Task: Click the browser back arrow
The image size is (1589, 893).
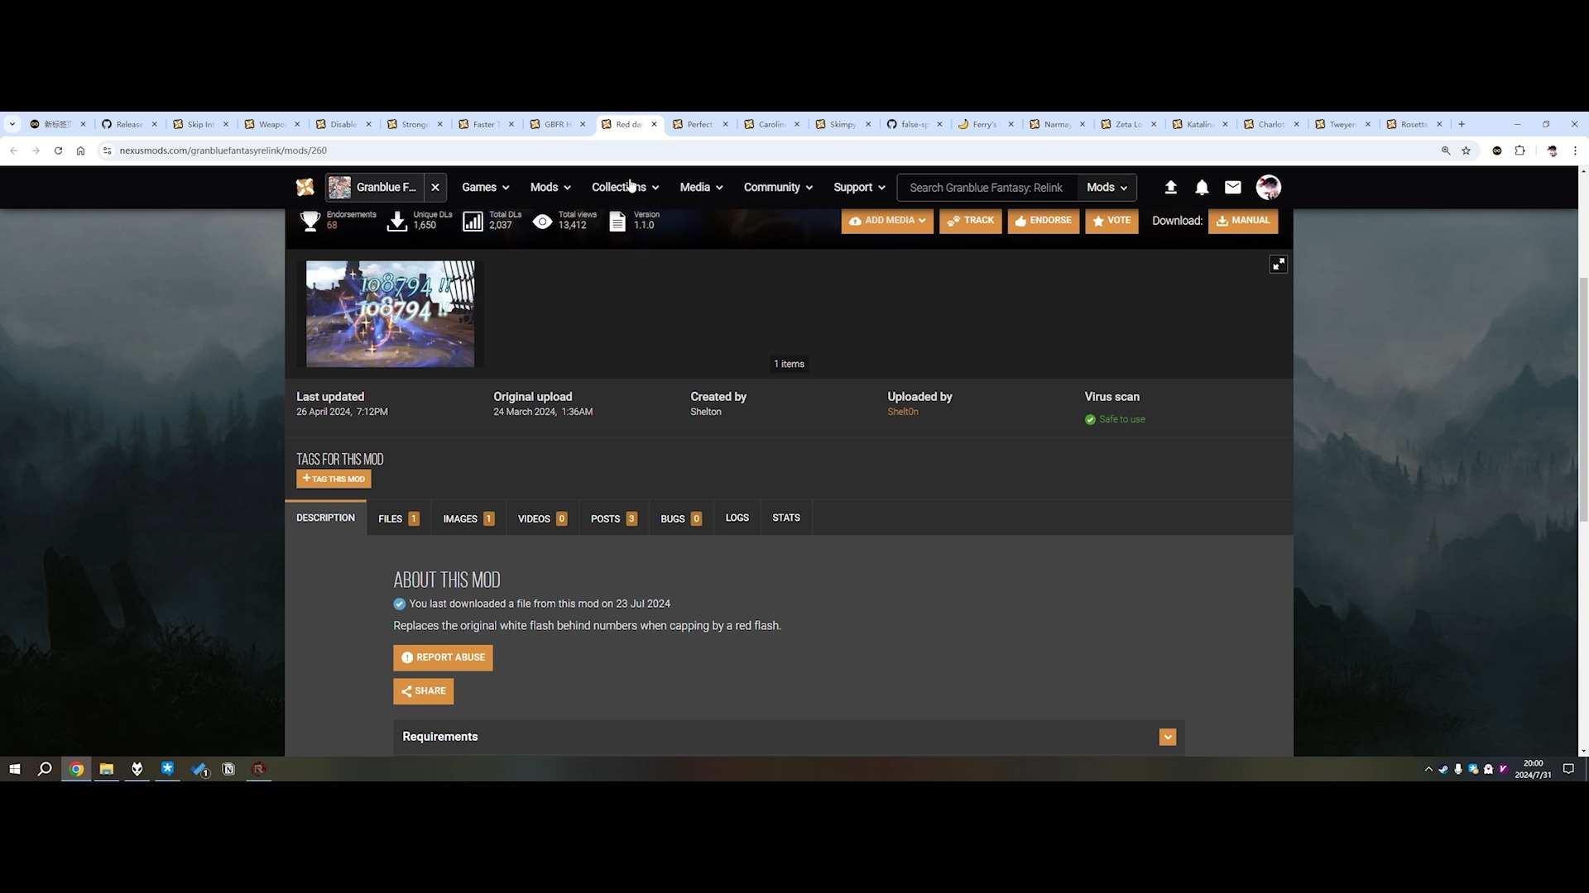Action: (x=14, y=150)
